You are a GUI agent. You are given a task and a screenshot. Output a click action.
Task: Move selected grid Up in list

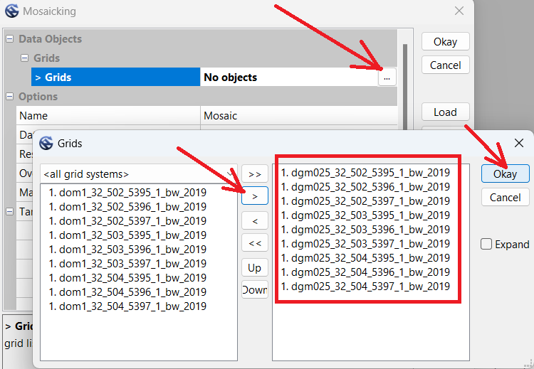(x=254, y=267)
